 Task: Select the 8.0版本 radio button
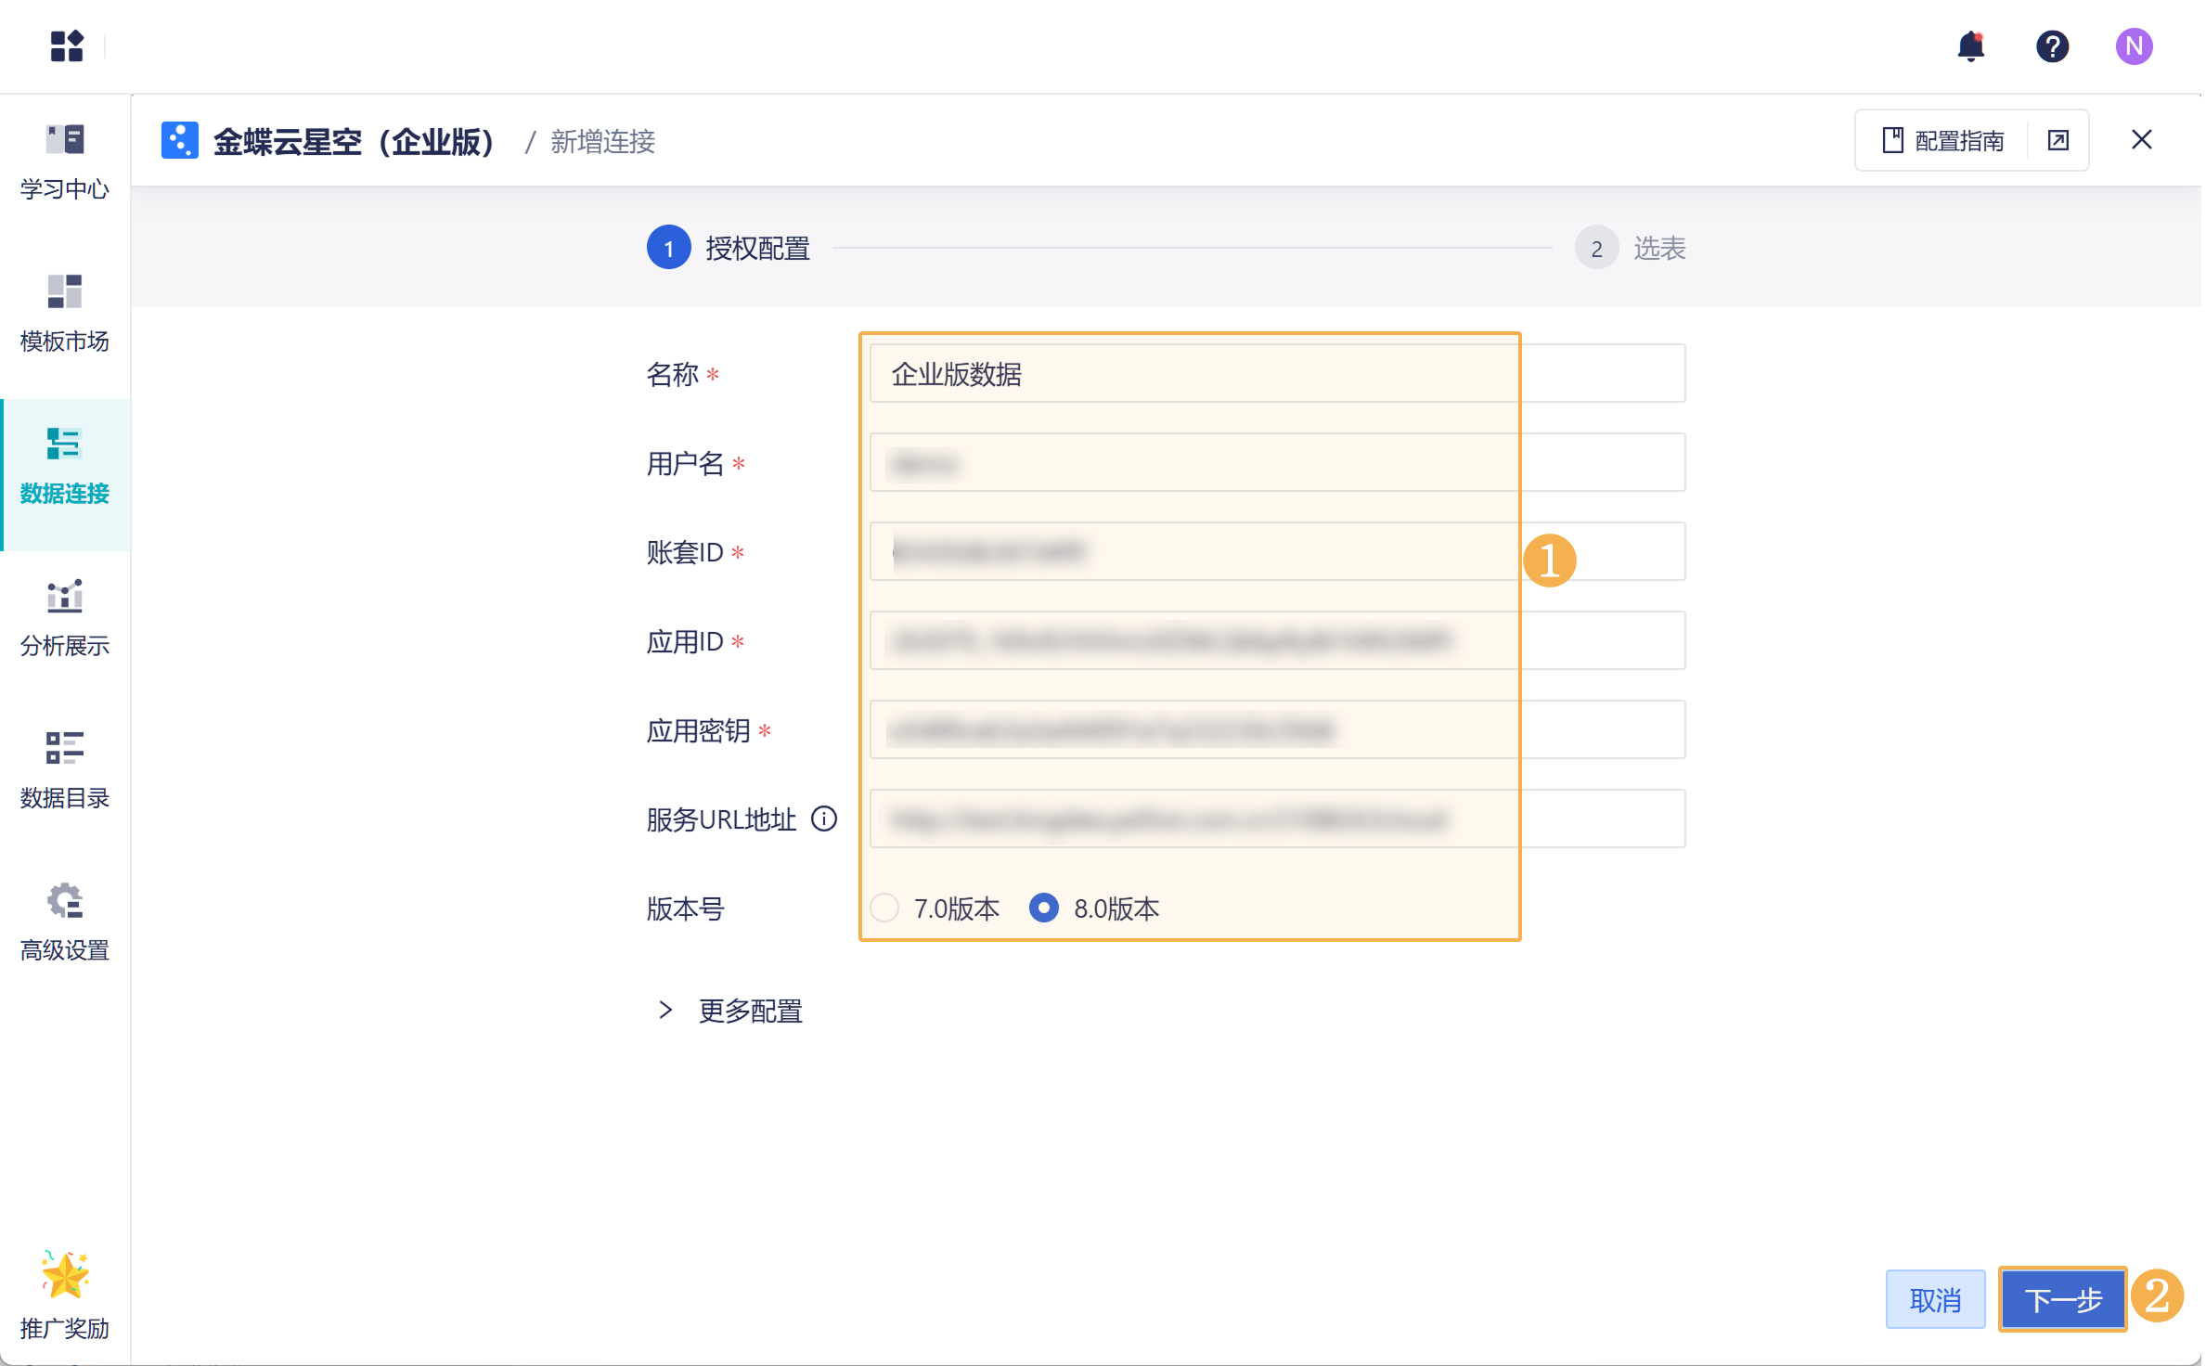pos(1044,908)
